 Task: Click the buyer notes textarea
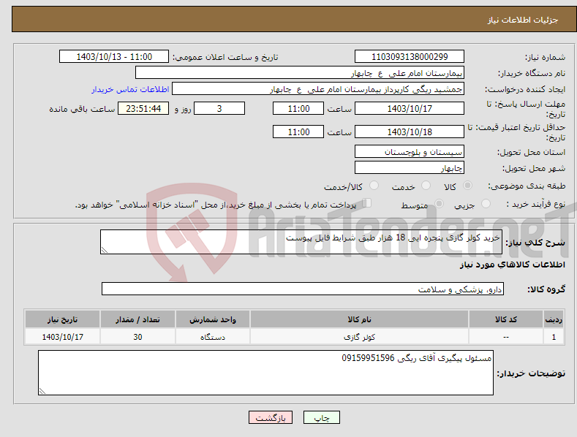point(265,373)
